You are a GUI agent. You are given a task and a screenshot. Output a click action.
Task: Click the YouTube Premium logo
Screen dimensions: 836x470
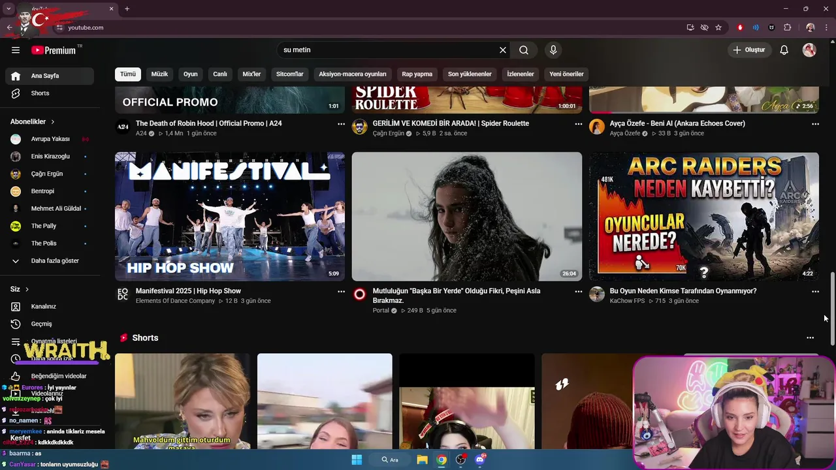point(54,50)
